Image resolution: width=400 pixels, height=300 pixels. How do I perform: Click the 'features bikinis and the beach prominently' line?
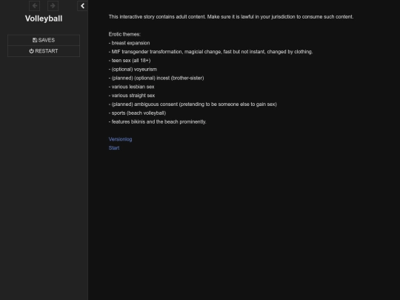pos(157,121)
